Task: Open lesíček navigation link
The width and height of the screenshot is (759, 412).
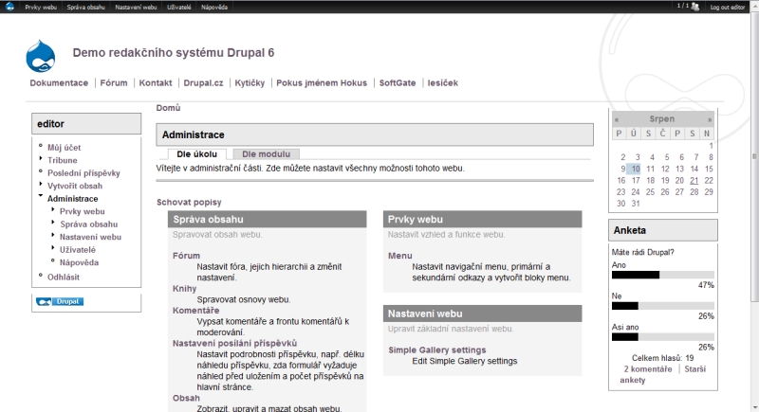Action: [x=443, y=82]
